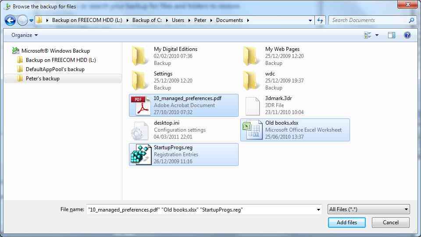Go back with the blue Back arrow
The height and width of the screenshot is (237, 421).
coord(10,20)
